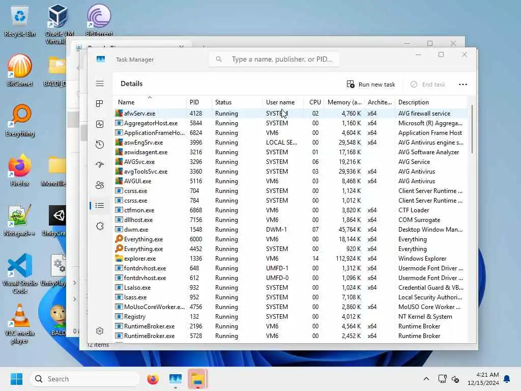This screenshot has width=521, height=391.
Task: Open Firefox from the taskbar
Action: [x=153, y=379]
